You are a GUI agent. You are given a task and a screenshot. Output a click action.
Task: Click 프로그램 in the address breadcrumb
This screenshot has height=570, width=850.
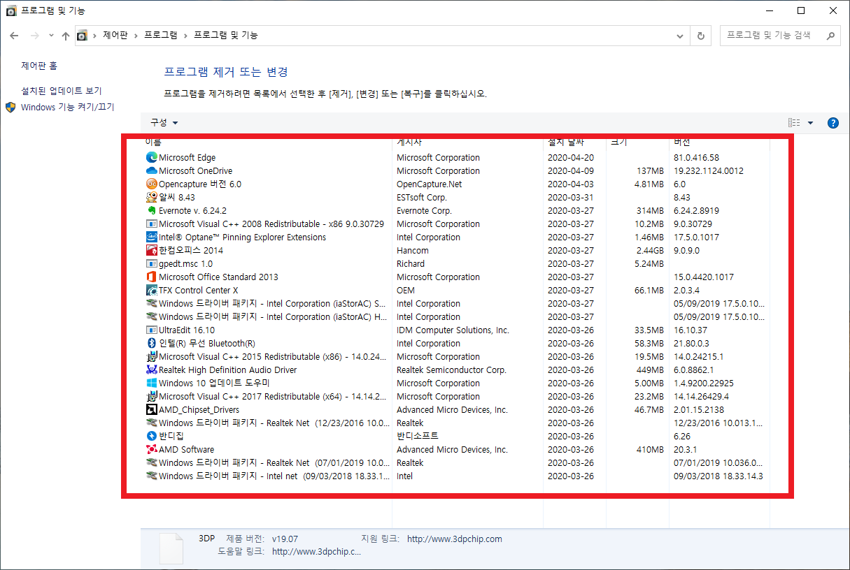click(x=161, y=36)
